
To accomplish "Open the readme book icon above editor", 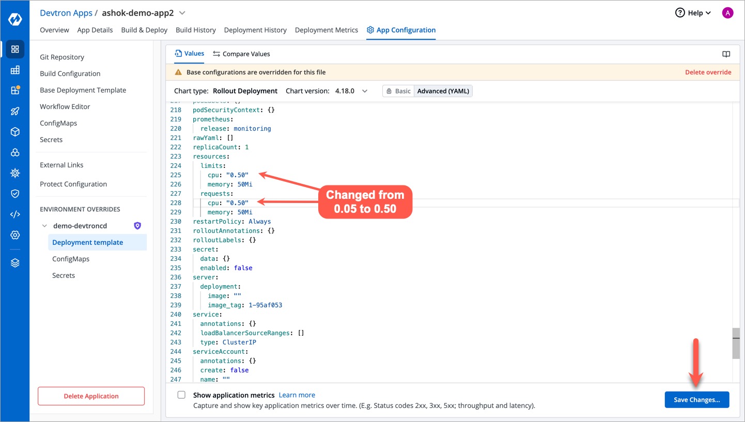I will (x=726, y=54).
